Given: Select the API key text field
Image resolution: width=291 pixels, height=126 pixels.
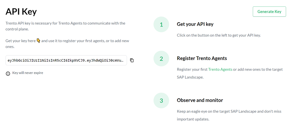Looking at the screenshot, I should click(x=66, y=60).
